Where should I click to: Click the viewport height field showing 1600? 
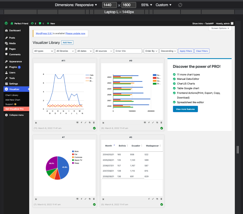(129, 5)
